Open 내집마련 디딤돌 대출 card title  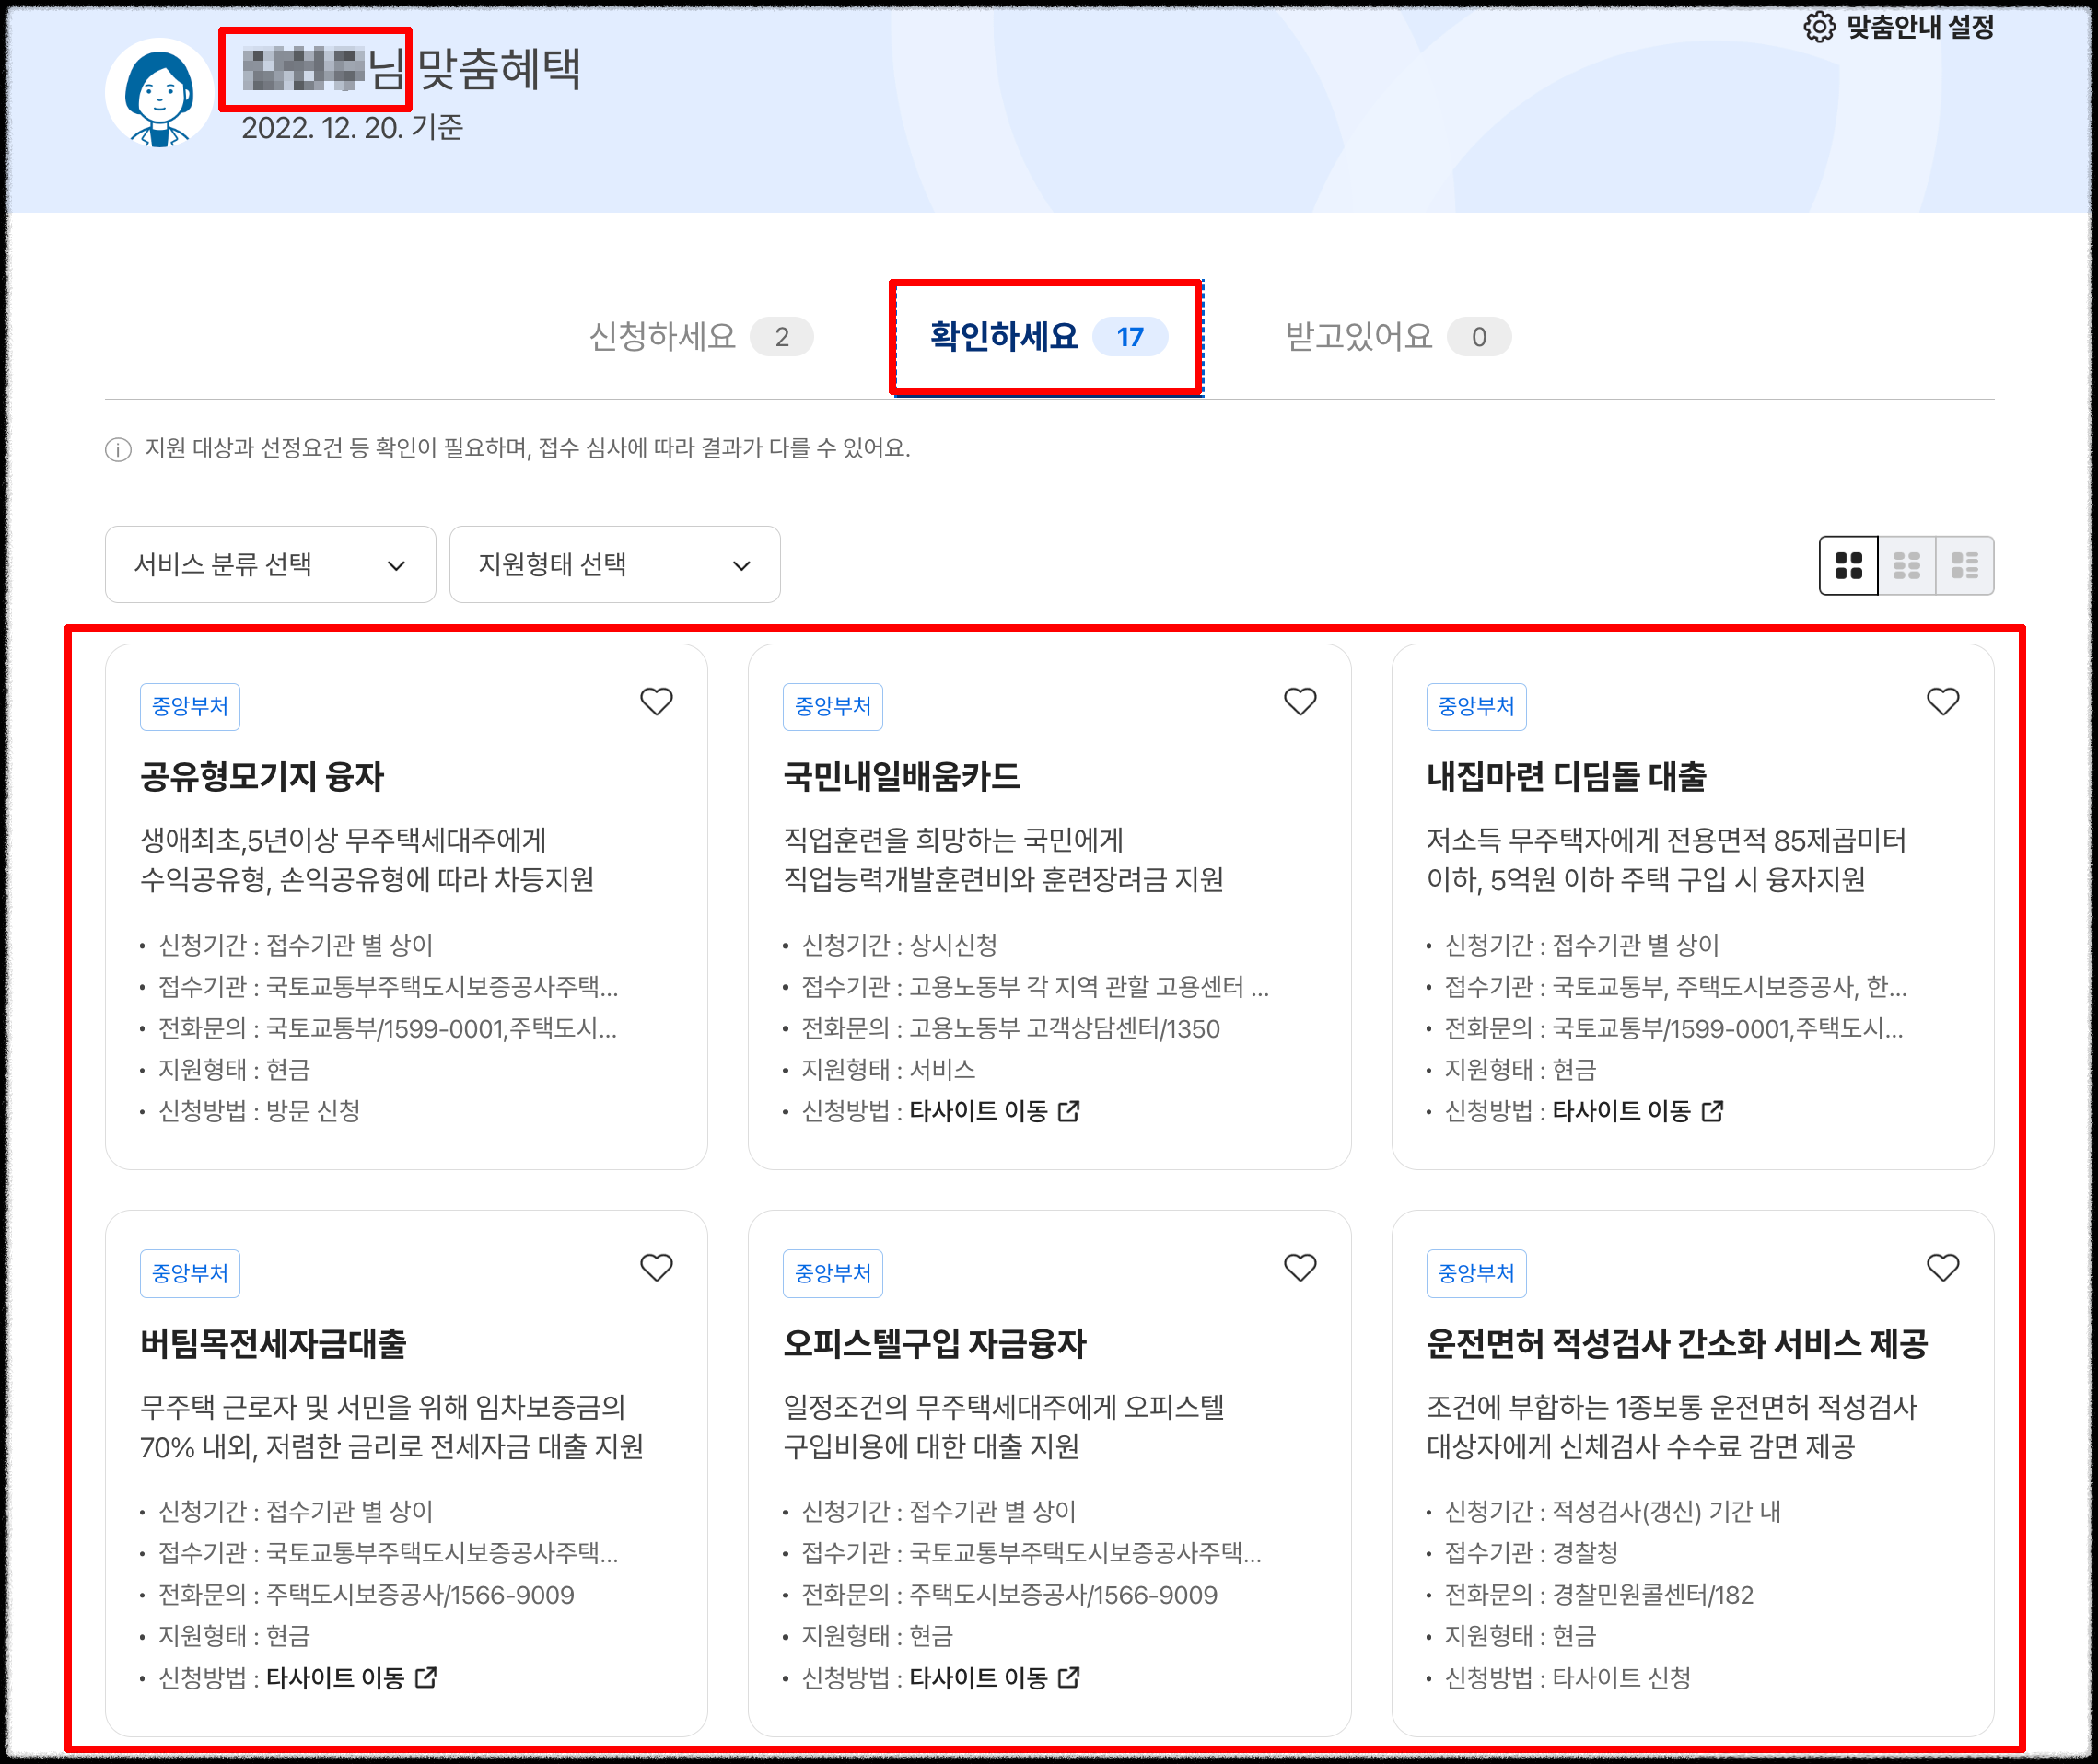(x=1566, y=777)
